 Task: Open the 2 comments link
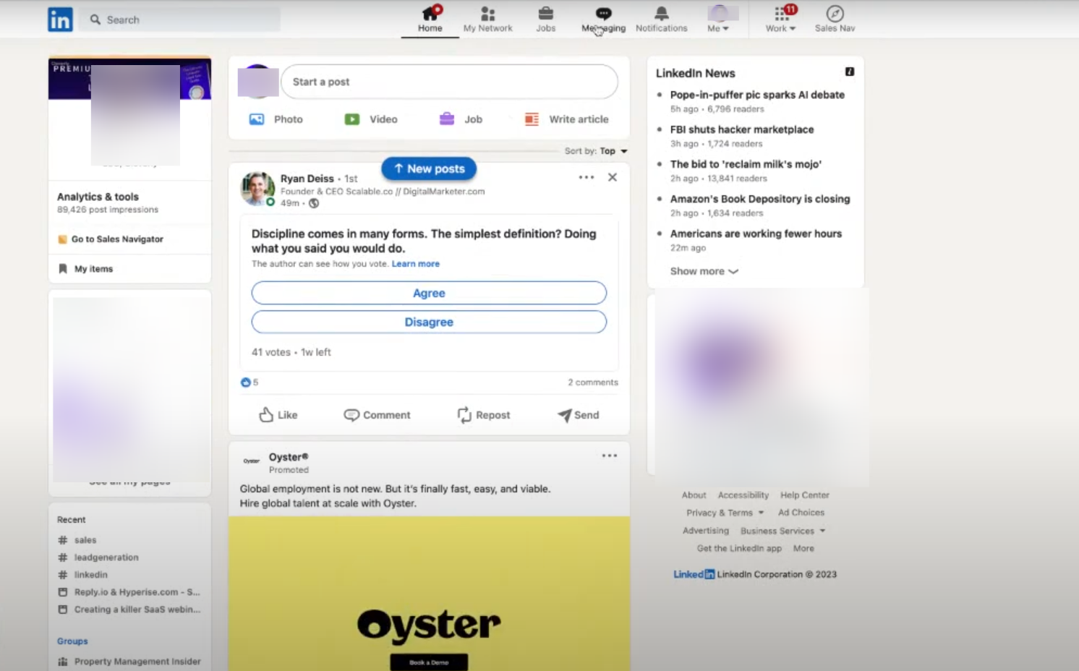[x=593, y=382]
